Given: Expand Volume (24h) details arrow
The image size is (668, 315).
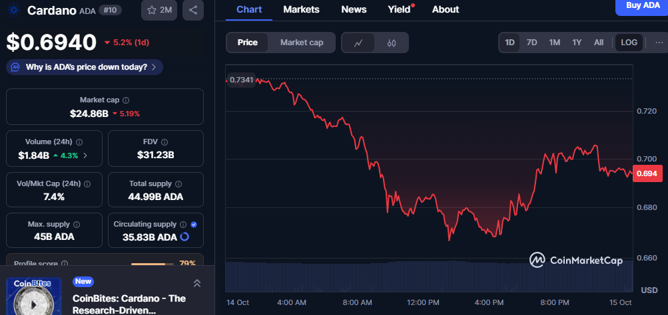Looking at the screenshot, I should click(x=85, y=156).
